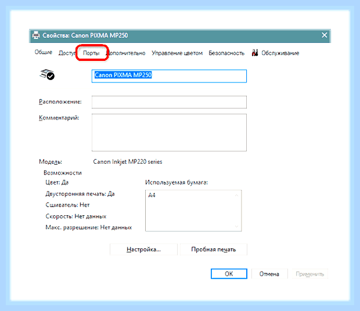Close the printer properties dialog
Image resolution: width=360 pixels, height=311 pixels.
point(324,35)
